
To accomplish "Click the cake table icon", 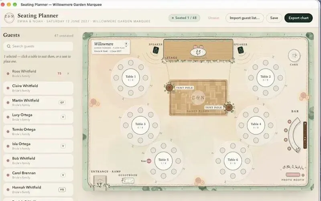I will pos(294,55).
